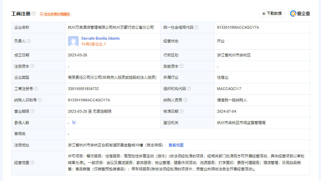The image size is (321, 181).
Task: Click credit code 91330110MACC4QCY7A in 统一社会信用代码 row
Action: [x=238, y=27]
